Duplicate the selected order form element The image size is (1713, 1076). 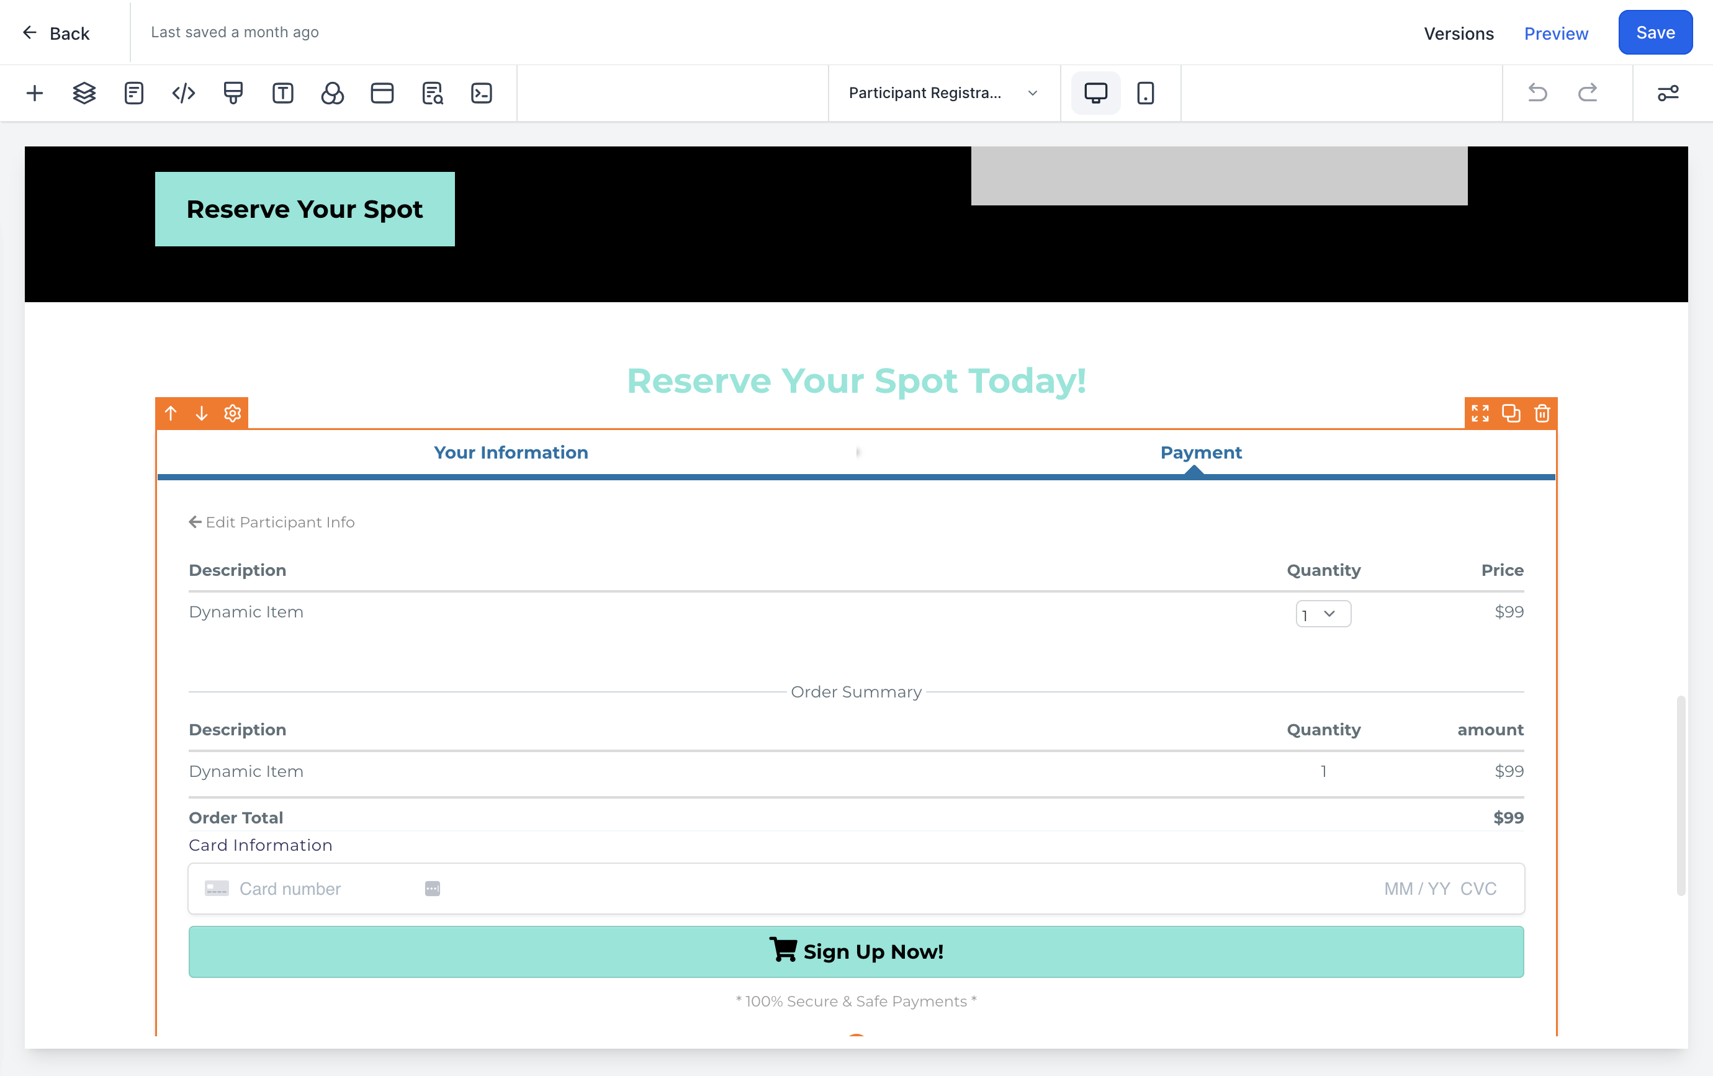tap(1511, 413)
